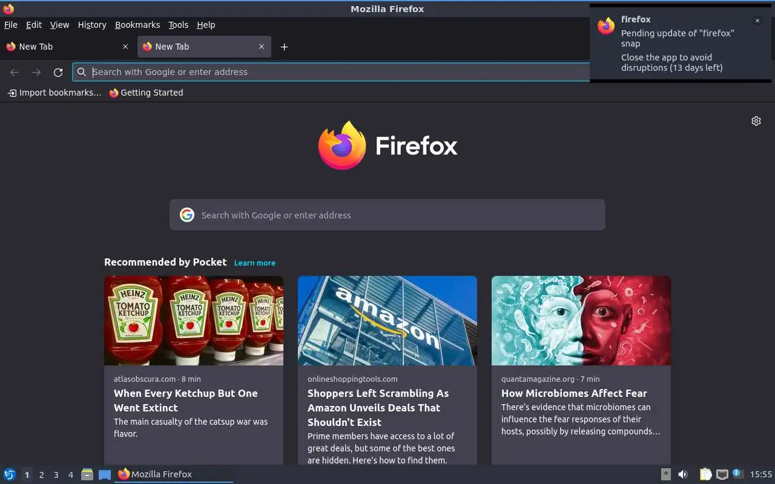Dismiss the firefox snap update notification
775x484 pixels.
coord(757,21)
